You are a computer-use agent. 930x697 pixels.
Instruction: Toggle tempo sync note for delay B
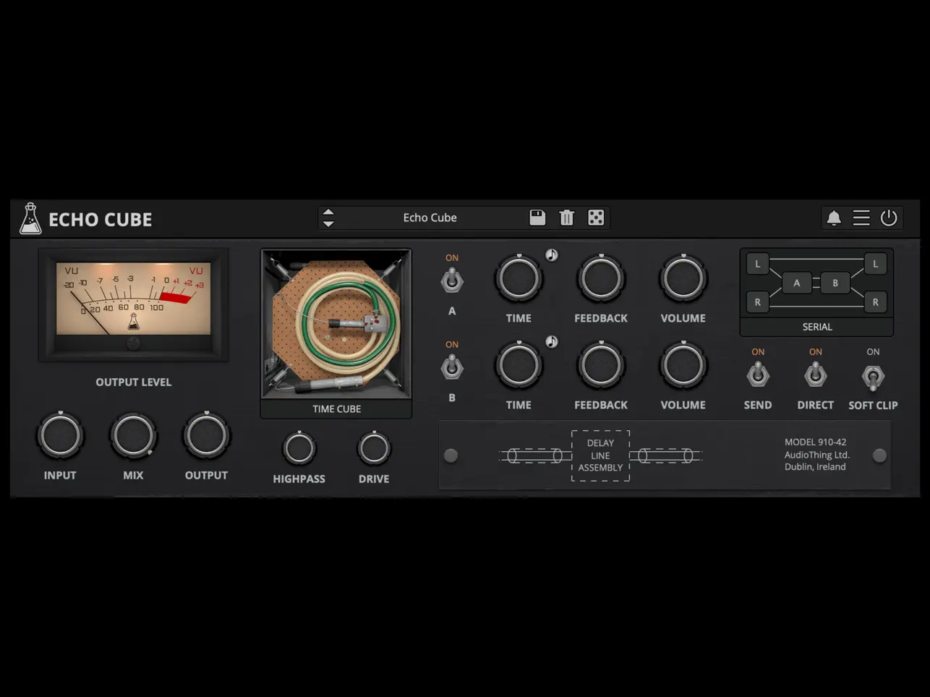click(x=551, y=341)
